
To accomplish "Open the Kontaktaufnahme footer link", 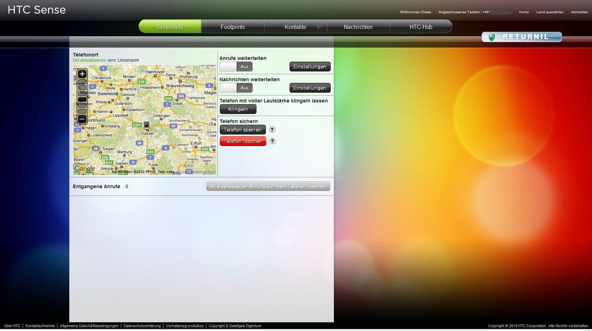I will click(x=40, y=326).
